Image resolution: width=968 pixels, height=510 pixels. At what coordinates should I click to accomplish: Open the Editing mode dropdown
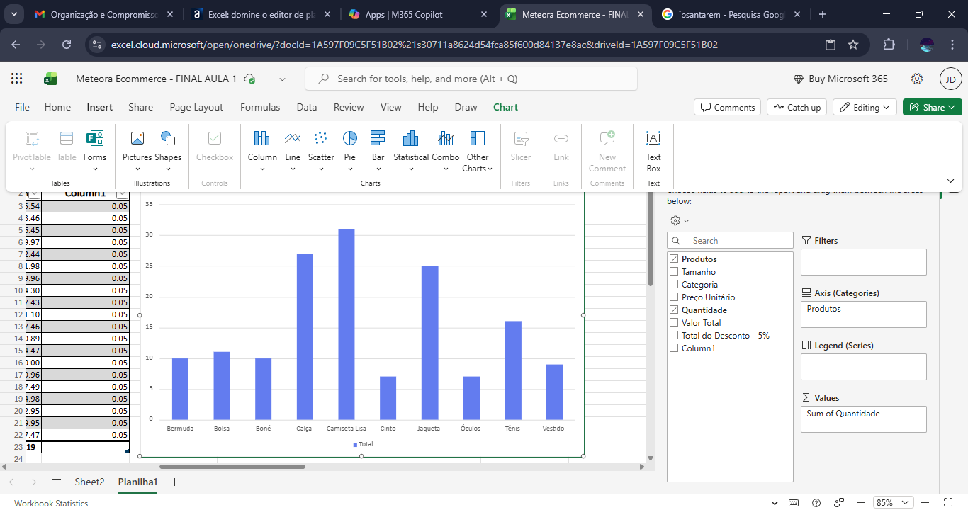tap(865, 108)
